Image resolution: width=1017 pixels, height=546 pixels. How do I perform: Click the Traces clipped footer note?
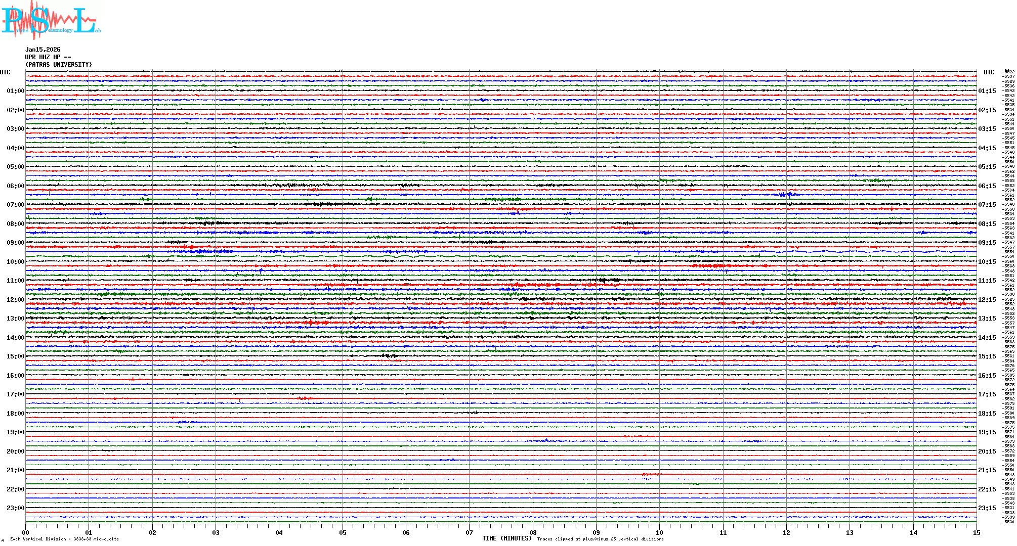click(x=600, y=539)
